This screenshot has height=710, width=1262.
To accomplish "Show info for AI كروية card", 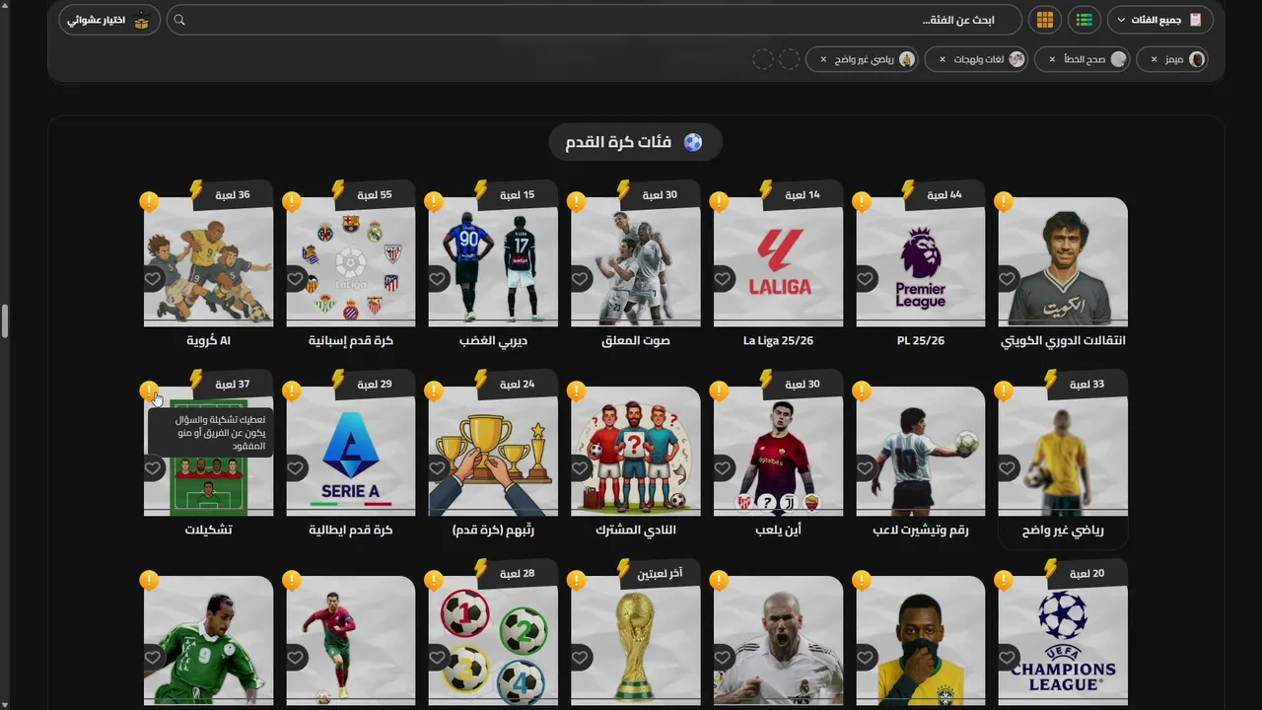I will click(149, 202).
